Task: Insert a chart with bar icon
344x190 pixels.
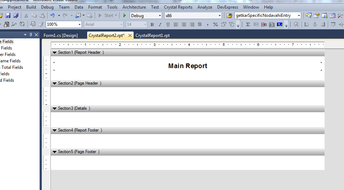Action: (x=272, y=24)
